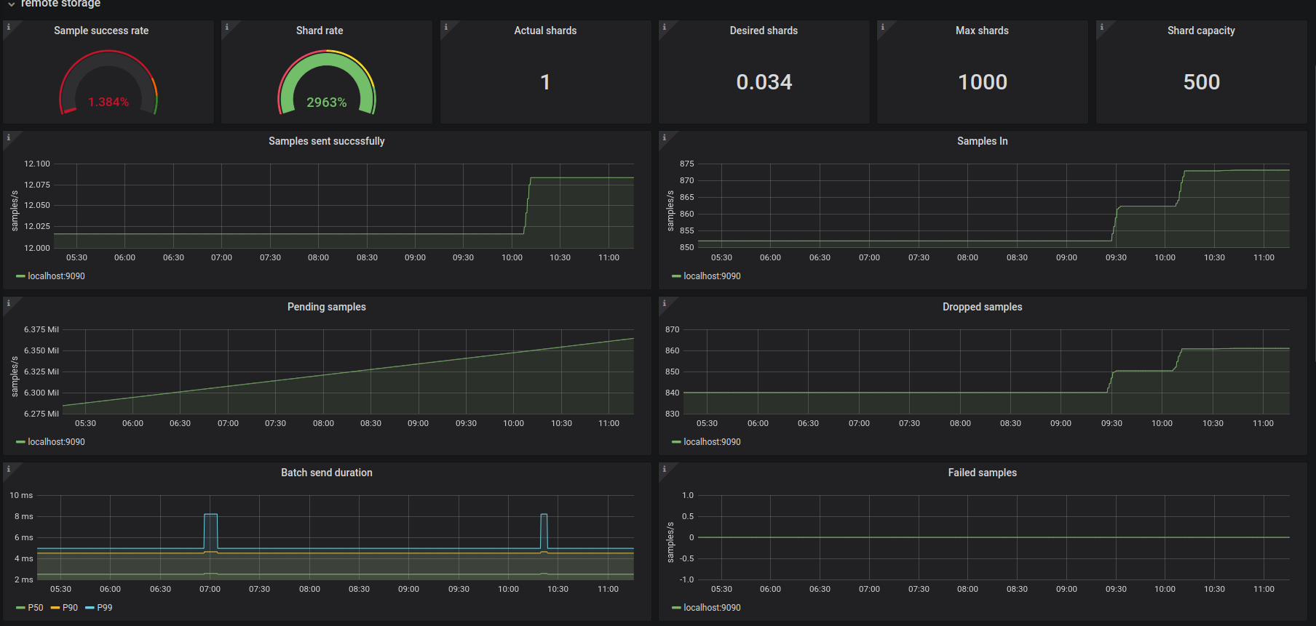Open Dropped samples panel title menu
1316x626 pixels.
pos(982,307)
